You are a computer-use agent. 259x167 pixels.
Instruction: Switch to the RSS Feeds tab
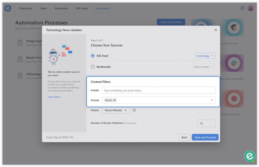point(82,8)
